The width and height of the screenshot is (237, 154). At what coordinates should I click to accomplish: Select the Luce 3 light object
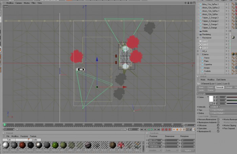205,48
